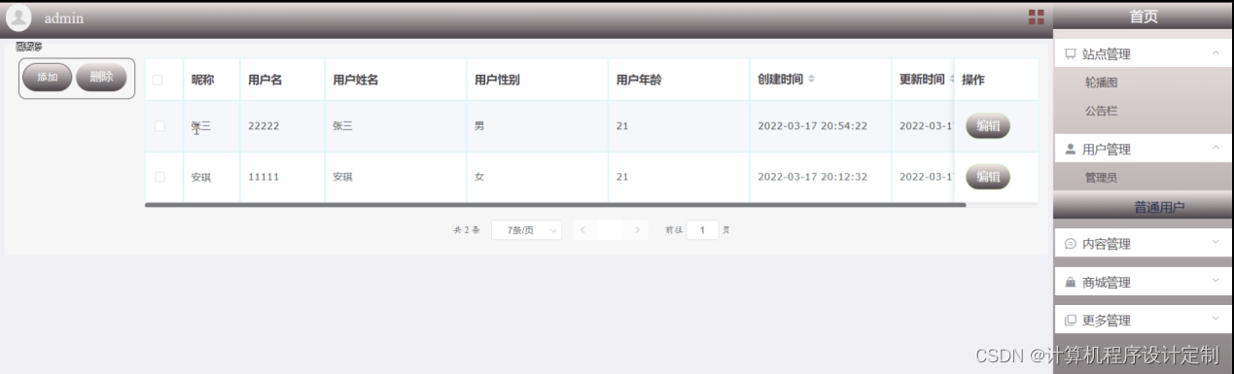The width and height of the screenshot is (1234, 374).
Task: Click the 用户名 column header
Action: pos(265,80)
